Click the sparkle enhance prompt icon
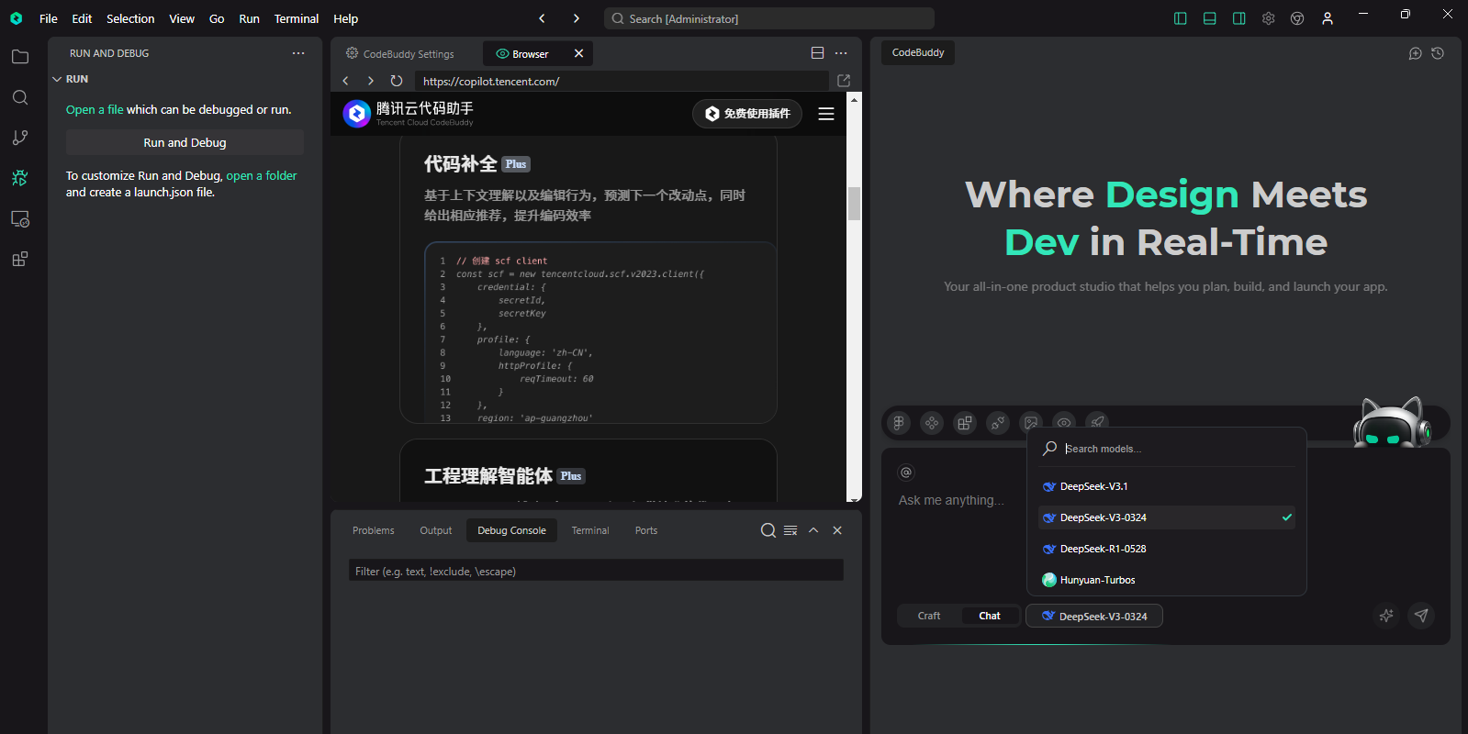 [1386, 616]
